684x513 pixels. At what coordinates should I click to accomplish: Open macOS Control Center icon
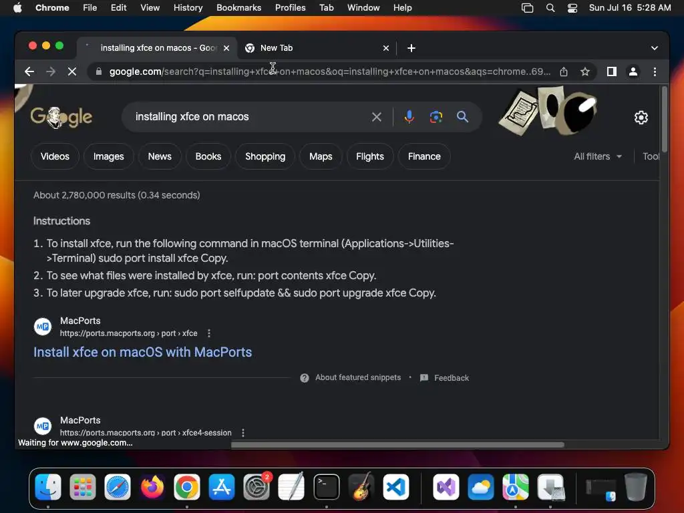[572, 8]
